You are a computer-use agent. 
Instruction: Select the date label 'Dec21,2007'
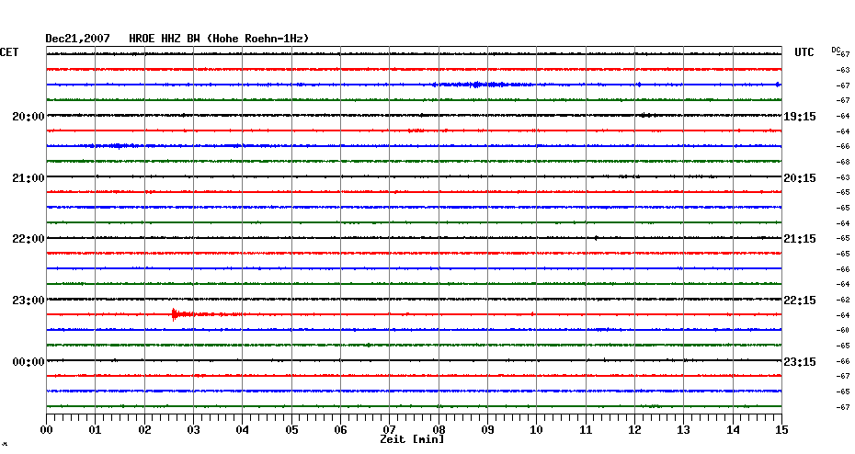[77, 39]
